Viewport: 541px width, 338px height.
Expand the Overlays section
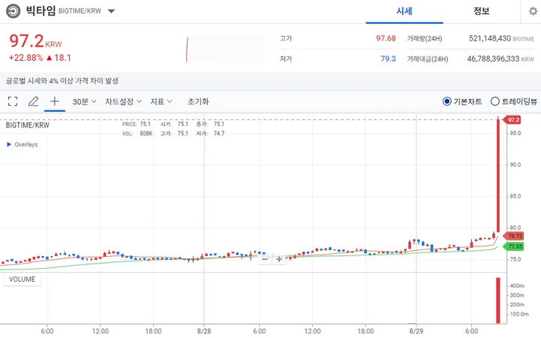pos(23,144)
